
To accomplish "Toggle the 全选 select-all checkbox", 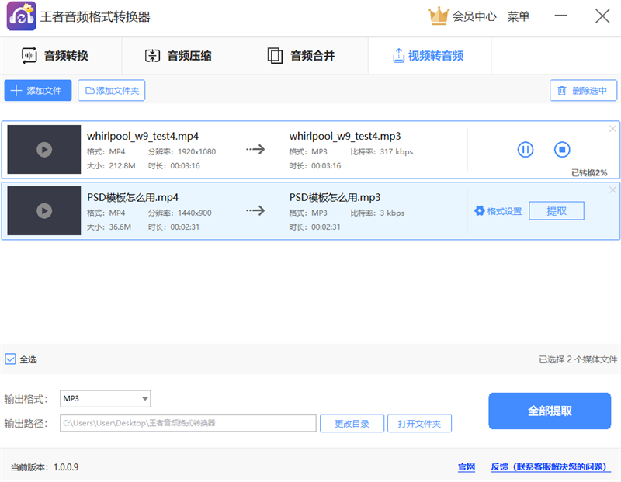I will point(10,359).
